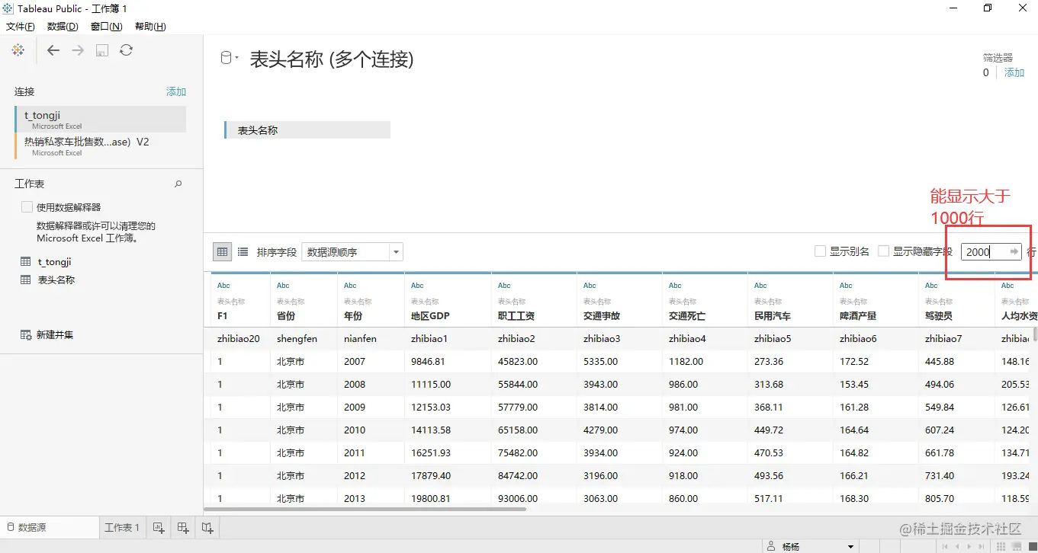The image size is (1038, 553).
Task: Click the data refresh icon
Action: (x=125, y=50)
